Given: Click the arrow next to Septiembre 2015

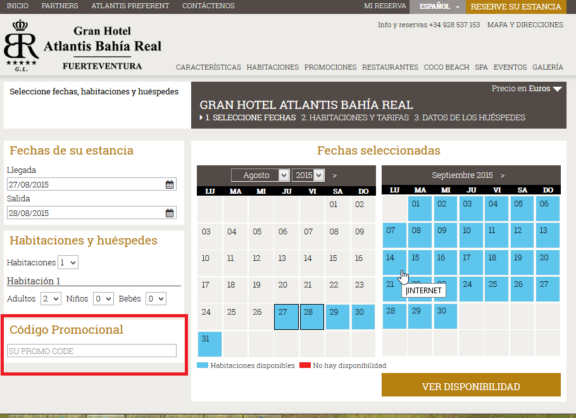Looking at the screenshot, I should tap(502, 175).
